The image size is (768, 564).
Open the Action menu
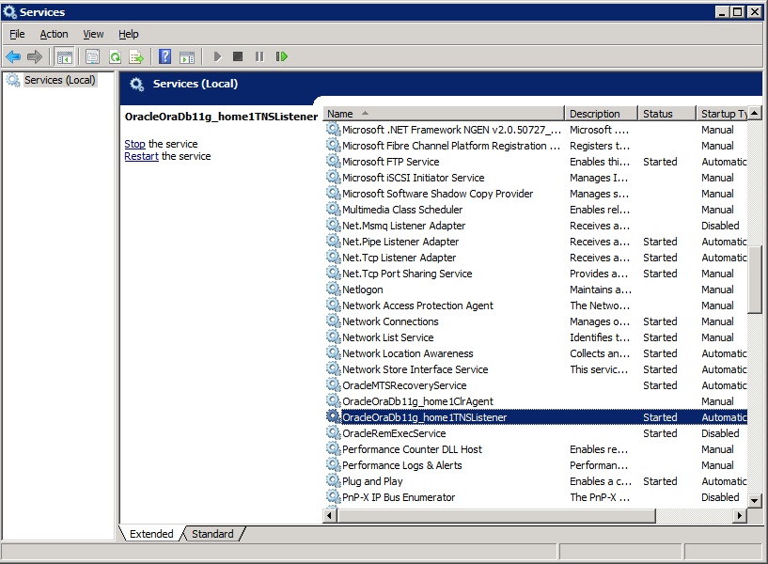pos(54,34)
